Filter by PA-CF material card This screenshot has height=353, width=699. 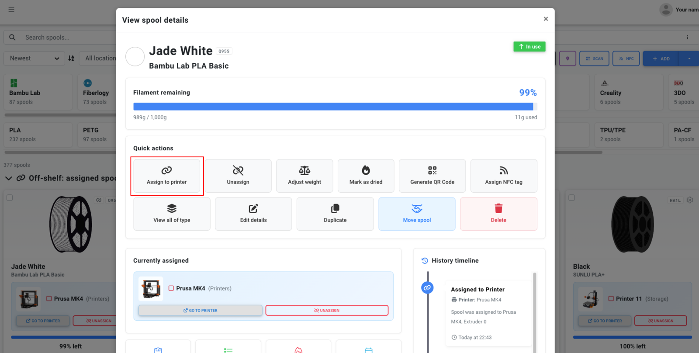pyautogui.click(x=684, y=135)
